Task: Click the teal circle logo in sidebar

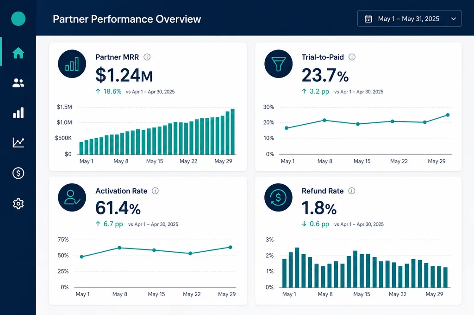Action: click(x=18, y=19)
